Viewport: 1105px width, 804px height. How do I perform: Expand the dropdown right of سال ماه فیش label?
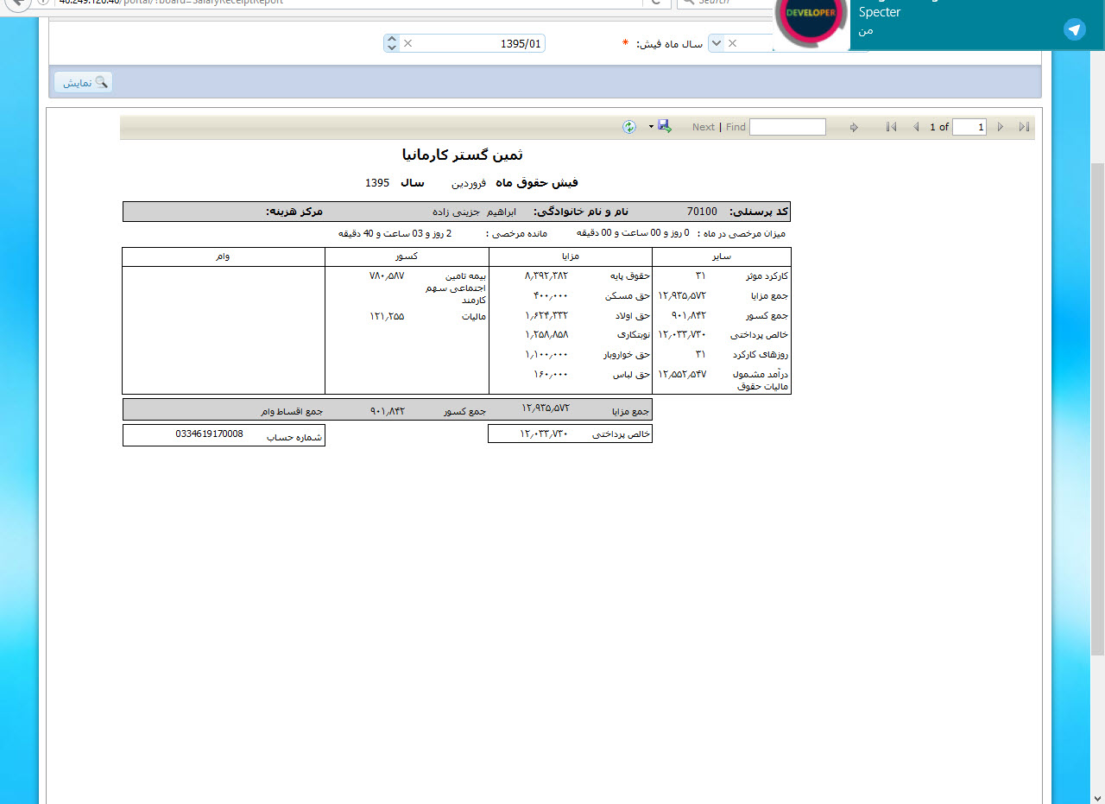tap(716, 43)
